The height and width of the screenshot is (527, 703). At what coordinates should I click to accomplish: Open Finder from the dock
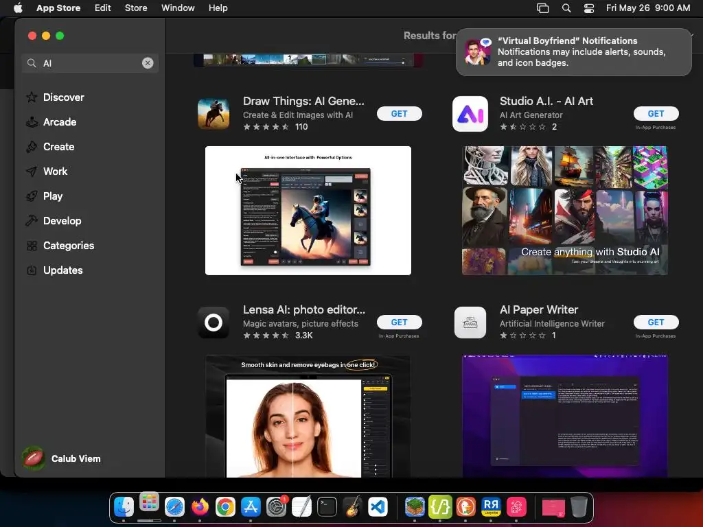point(124,507)
